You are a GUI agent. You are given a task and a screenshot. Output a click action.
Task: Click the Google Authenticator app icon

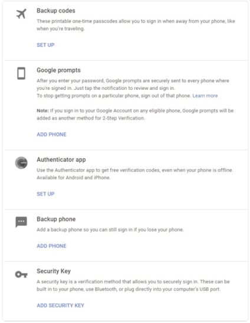pos(21,163)
